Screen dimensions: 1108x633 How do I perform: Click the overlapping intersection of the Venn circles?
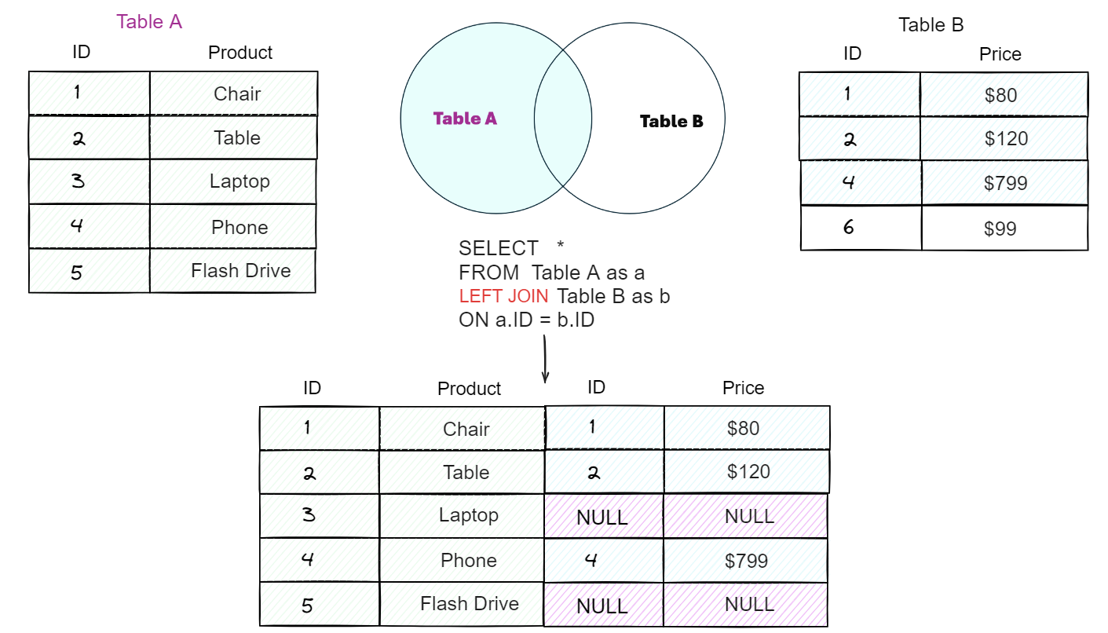click(563, 119)
